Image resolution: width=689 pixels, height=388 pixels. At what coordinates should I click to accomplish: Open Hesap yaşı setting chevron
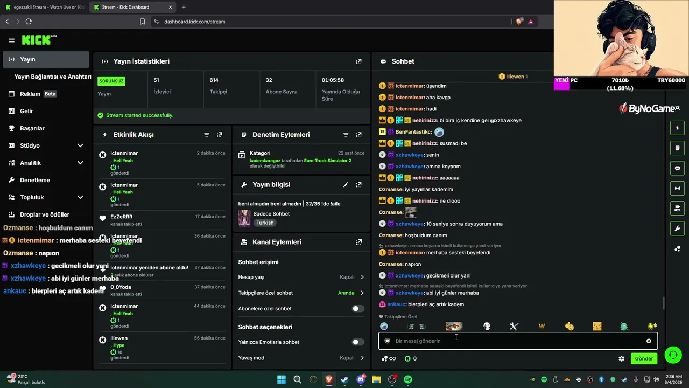[x=362, y=277]
